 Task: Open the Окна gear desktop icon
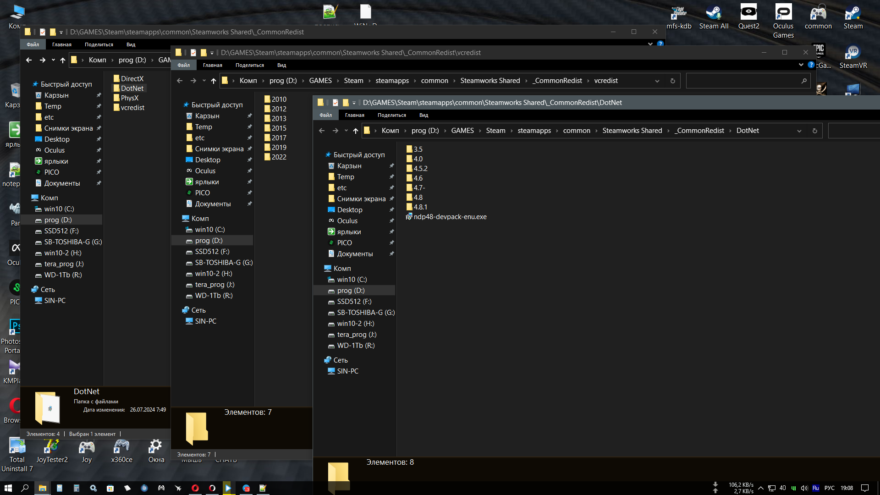(x=156, y=451)
